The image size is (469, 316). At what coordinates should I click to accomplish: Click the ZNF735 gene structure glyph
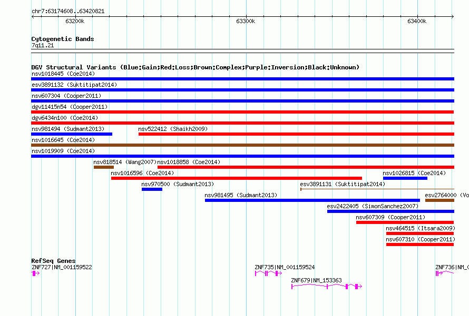pos(268,273)
